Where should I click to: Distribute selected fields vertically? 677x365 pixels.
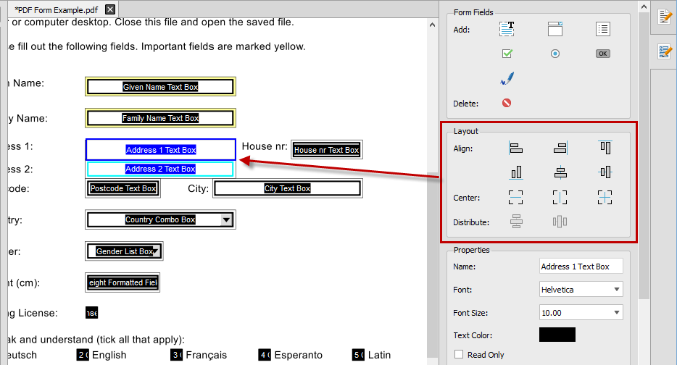point(516,222)
